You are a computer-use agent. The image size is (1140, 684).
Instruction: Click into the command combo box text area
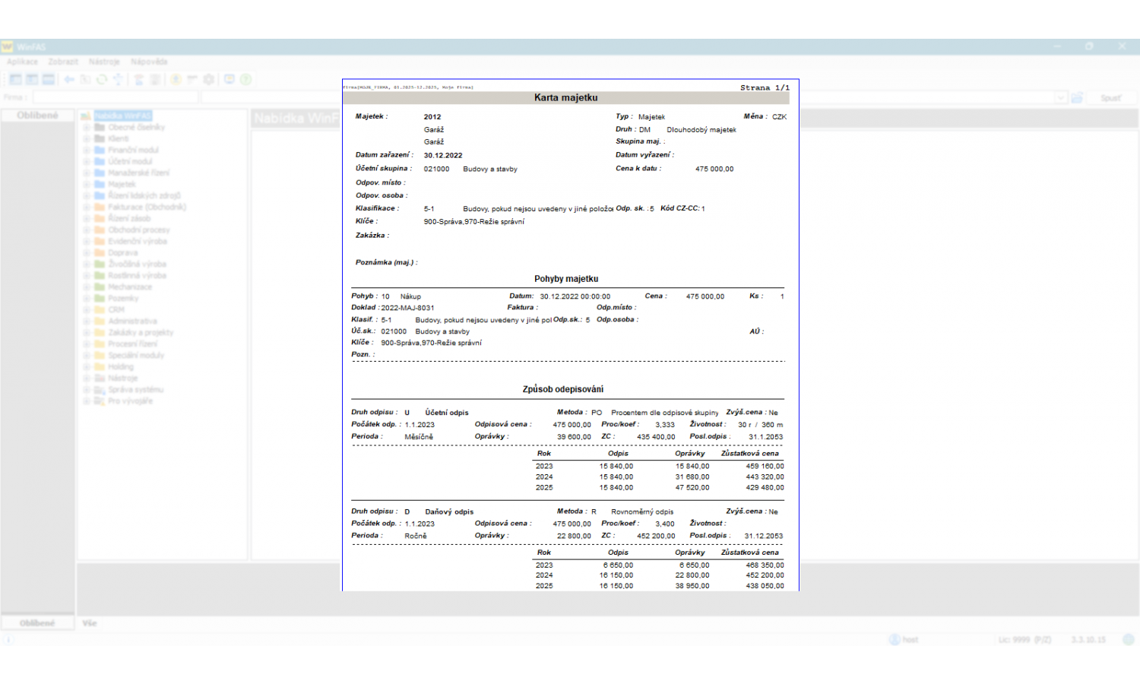tap(629, 97)
